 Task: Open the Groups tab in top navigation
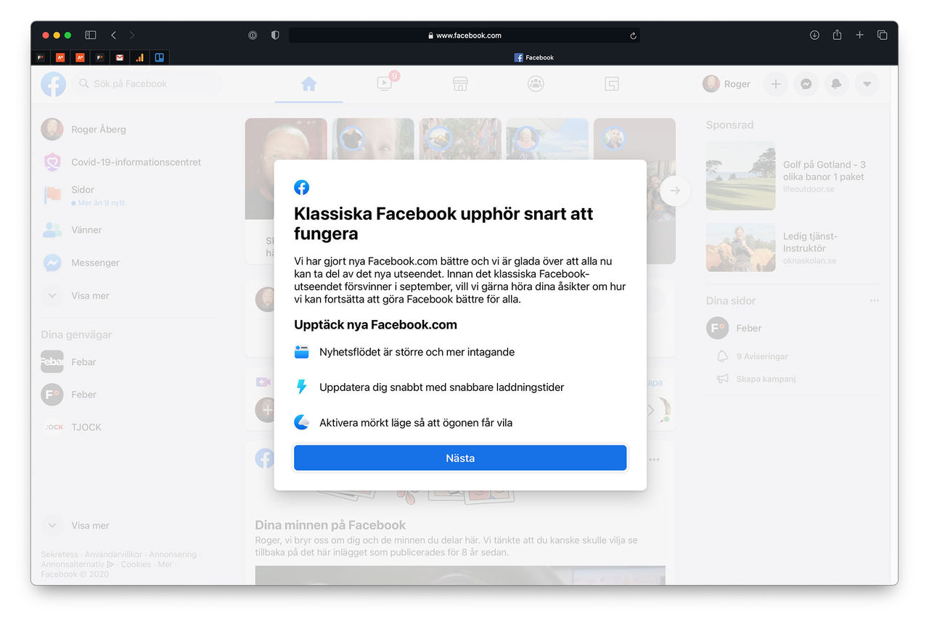[x=536, y=84]
